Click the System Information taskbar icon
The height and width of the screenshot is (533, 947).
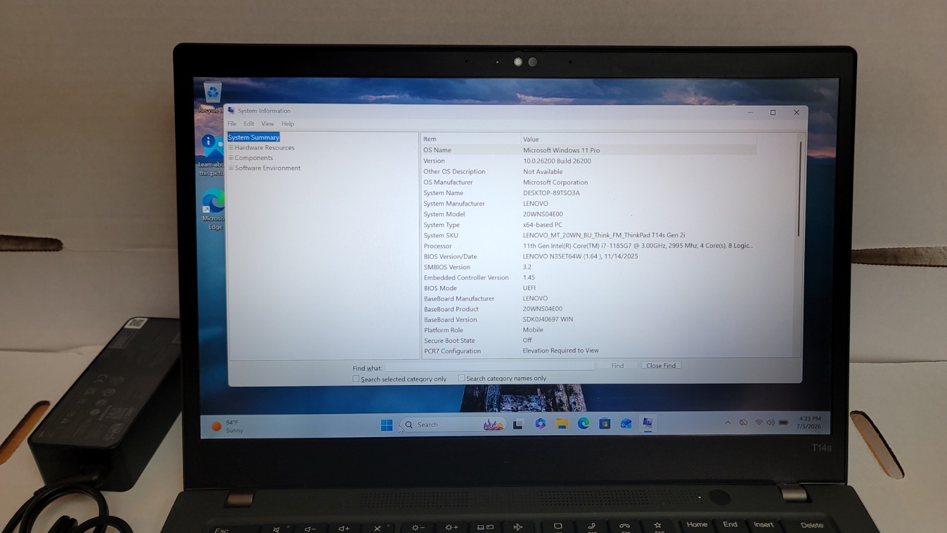[x=648, y=423]
